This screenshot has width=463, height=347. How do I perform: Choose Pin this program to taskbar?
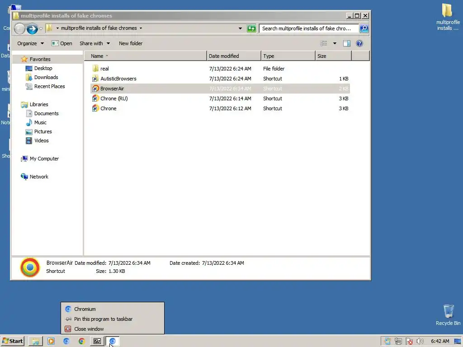point(113,319)
